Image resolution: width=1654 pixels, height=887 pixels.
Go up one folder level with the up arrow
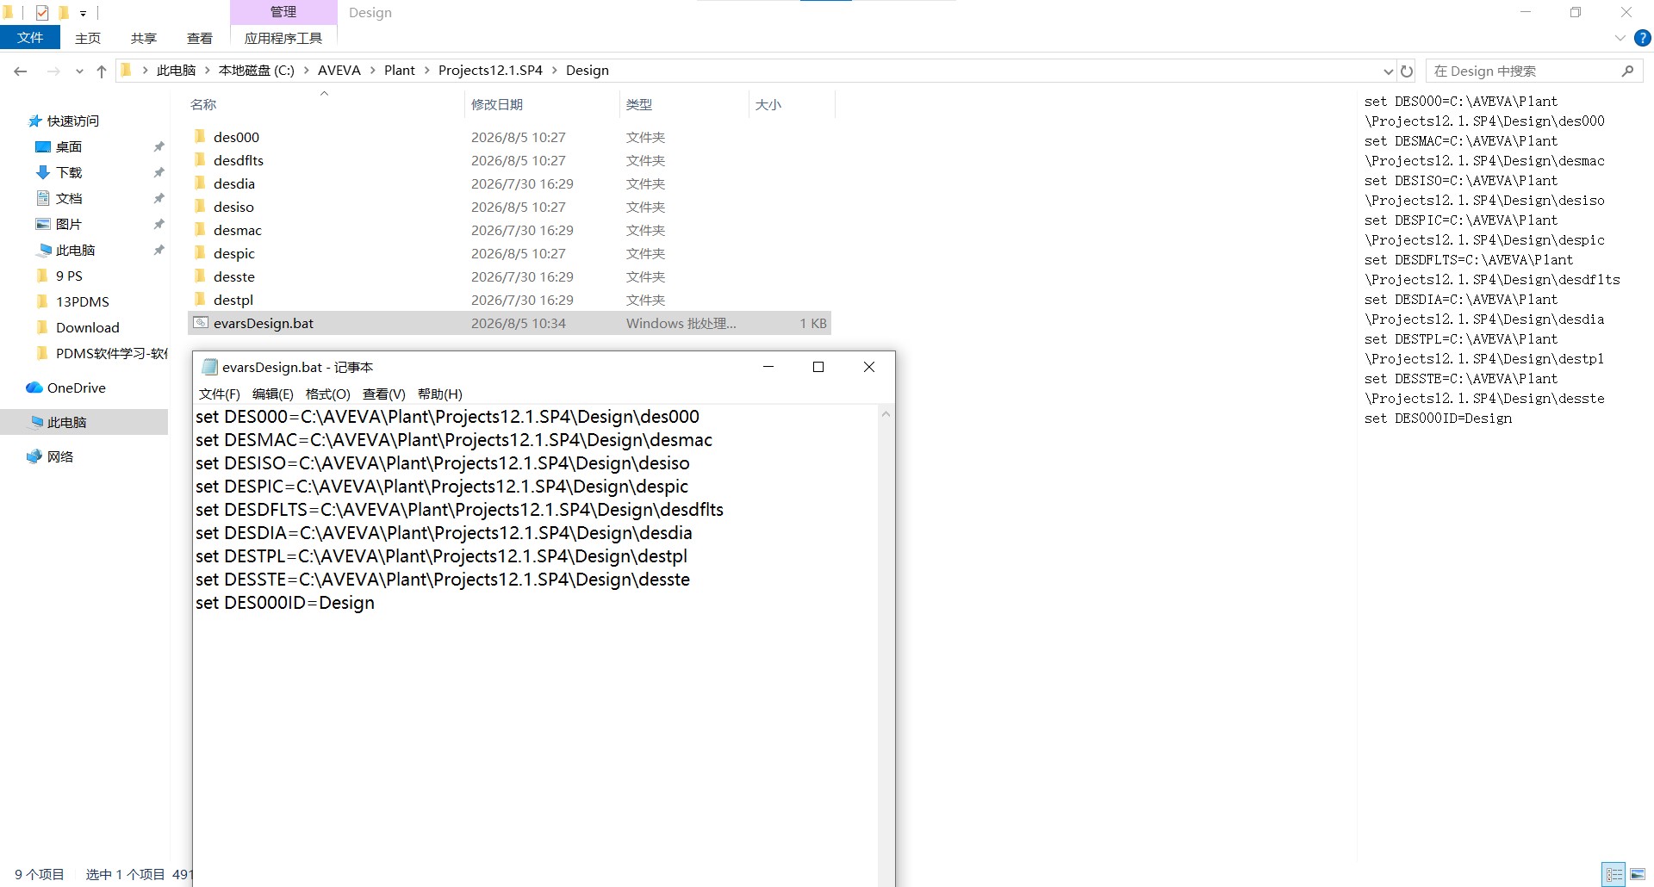coord(102,71)
